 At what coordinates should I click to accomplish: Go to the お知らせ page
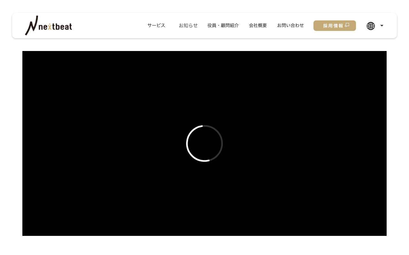pyautogui.click(x=188, y=25)
